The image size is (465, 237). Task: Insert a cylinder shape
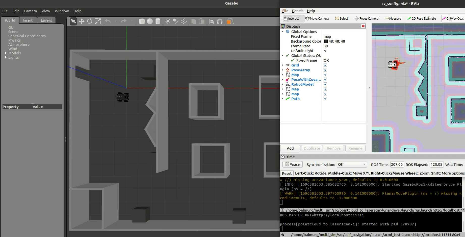pyautogui.click(x=158, y=21)
